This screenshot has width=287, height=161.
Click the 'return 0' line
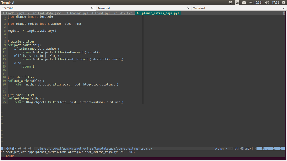point(28,67)
